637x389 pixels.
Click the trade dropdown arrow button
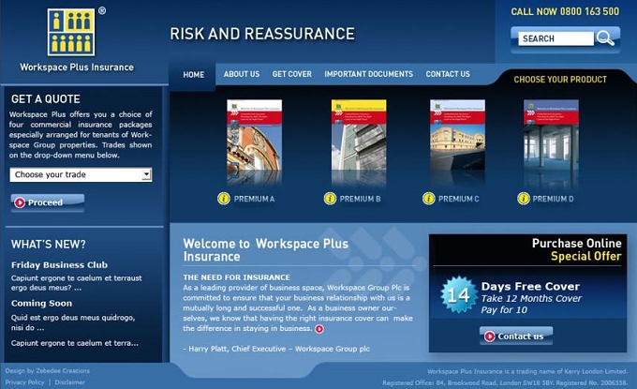tap(146, 174)
